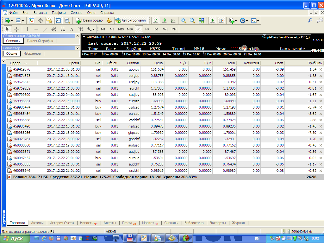Switch to M15 timeframe
This screenshot has height=243, width=324.
point(121,29)
